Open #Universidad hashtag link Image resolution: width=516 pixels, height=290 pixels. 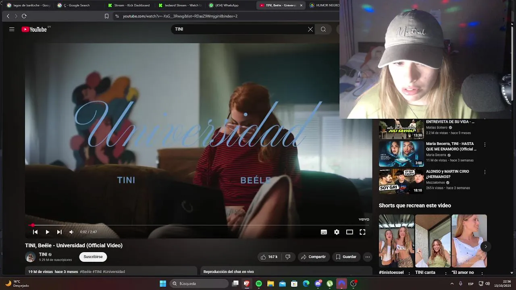point(114,272)
